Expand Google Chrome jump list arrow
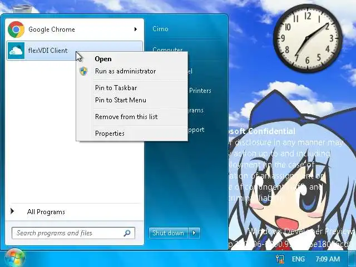Image resolution: width=356 pixels, height=267 pixels. pos(136,29)
